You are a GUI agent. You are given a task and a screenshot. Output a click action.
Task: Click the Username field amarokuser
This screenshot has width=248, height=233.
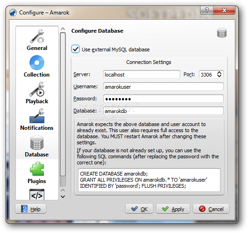point(163,86)
